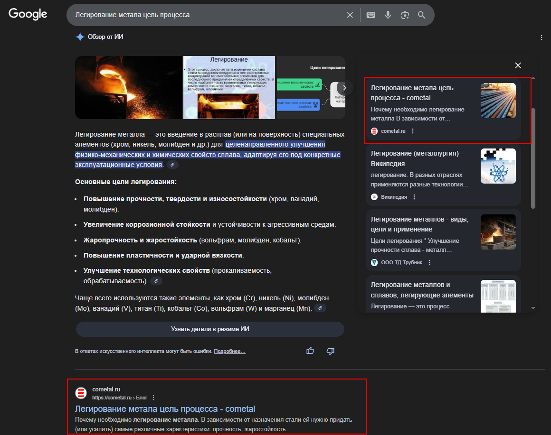Viewport: 551px width, 435px height.
Task: Show next images with carousel arrow
Action: click(344, 88)
